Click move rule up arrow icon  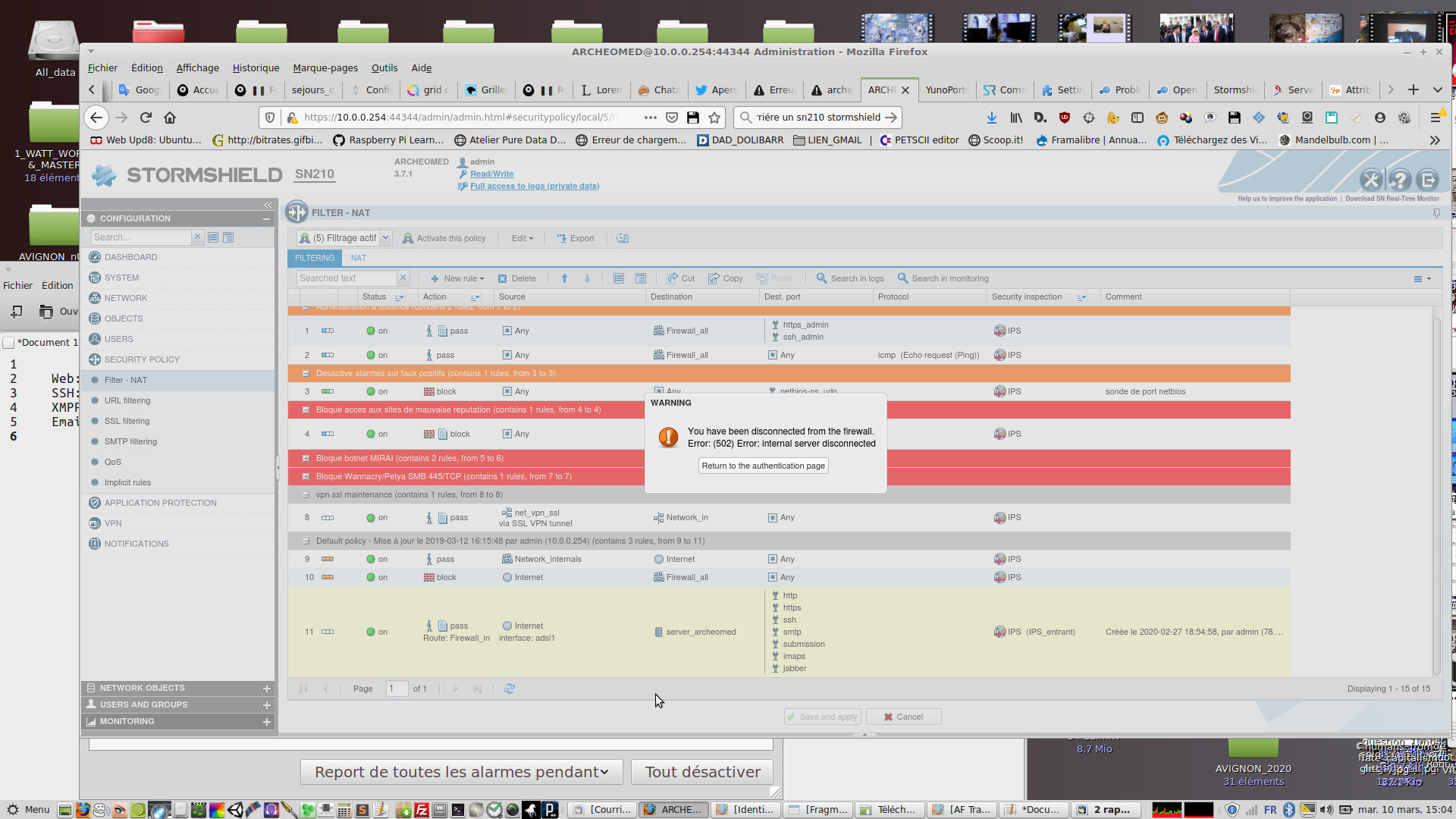(564, 278)
